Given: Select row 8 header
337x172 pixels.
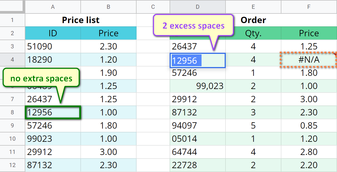Looking at the screenshot, I should click(12, 112).
